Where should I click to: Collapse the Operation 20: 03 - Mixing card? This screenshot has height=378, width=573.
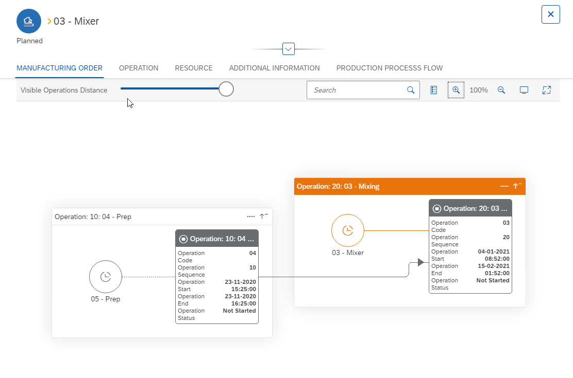click(x=518, y=186)
